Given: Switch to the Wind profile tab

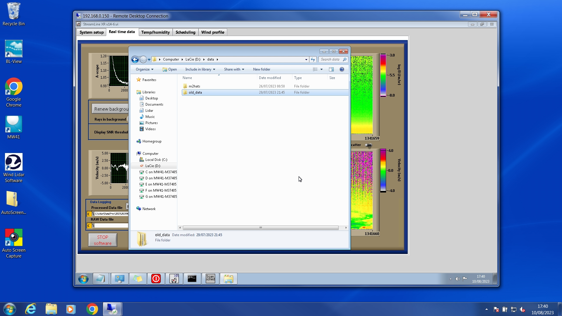Looking at the screenshot, I should coord(213,32).
